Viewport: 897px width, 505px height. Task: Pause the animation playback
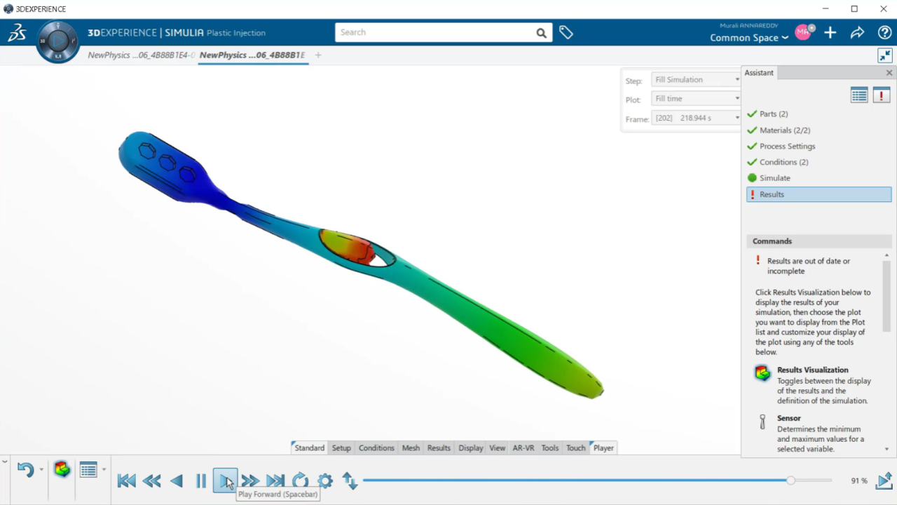click(x=201, y=480)
